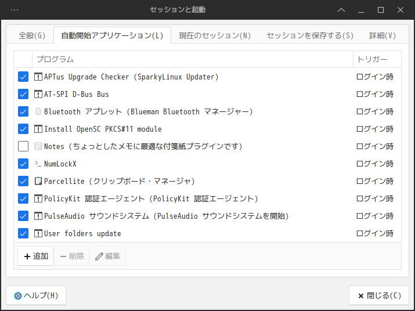Toggle NumLockX checkbox off

coord(23,164)
